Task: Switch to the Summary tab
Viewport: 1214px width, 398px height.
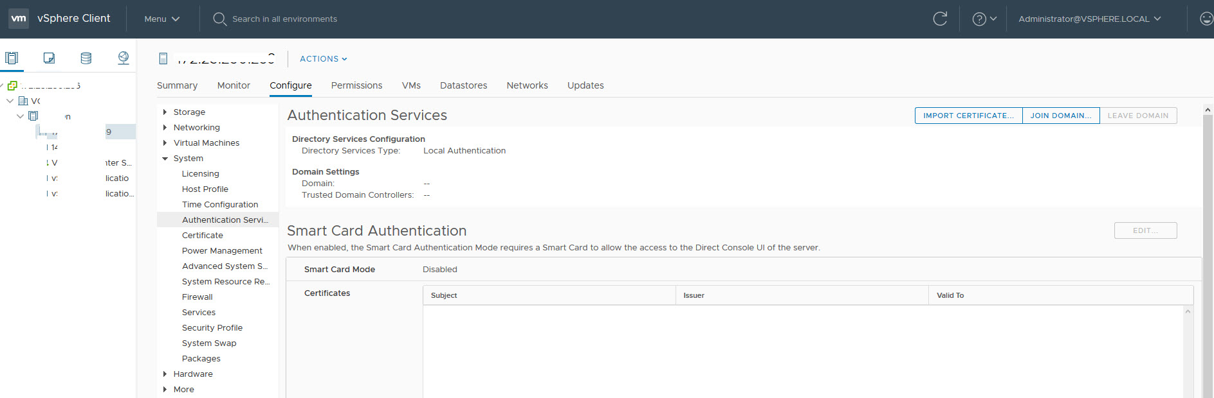Action: coord(177,85)
